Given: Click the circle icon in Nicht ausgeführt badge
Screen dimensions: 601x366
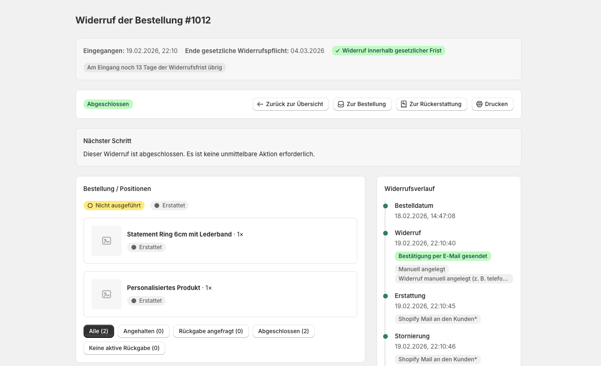Looking at the screenshot, I should point(90,206).
